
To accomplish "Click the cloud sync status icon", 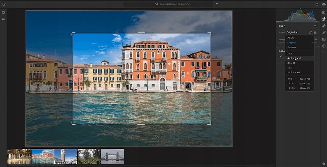I will (x=324, y=4).
